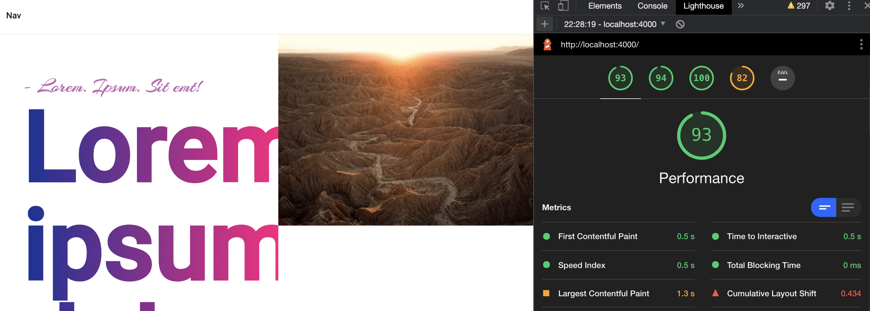Start a new Lighthouse report with plus icon
Image resolution: width=870 pixels, height=311 pixels.
pos(544,24)
